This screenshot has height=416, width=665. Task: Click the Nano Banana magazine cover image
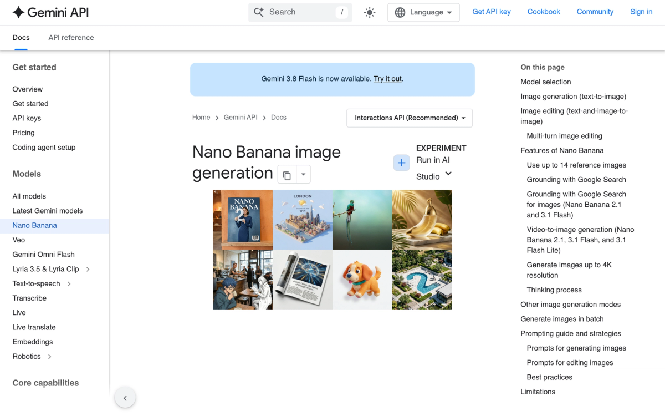tap(243, 220)
